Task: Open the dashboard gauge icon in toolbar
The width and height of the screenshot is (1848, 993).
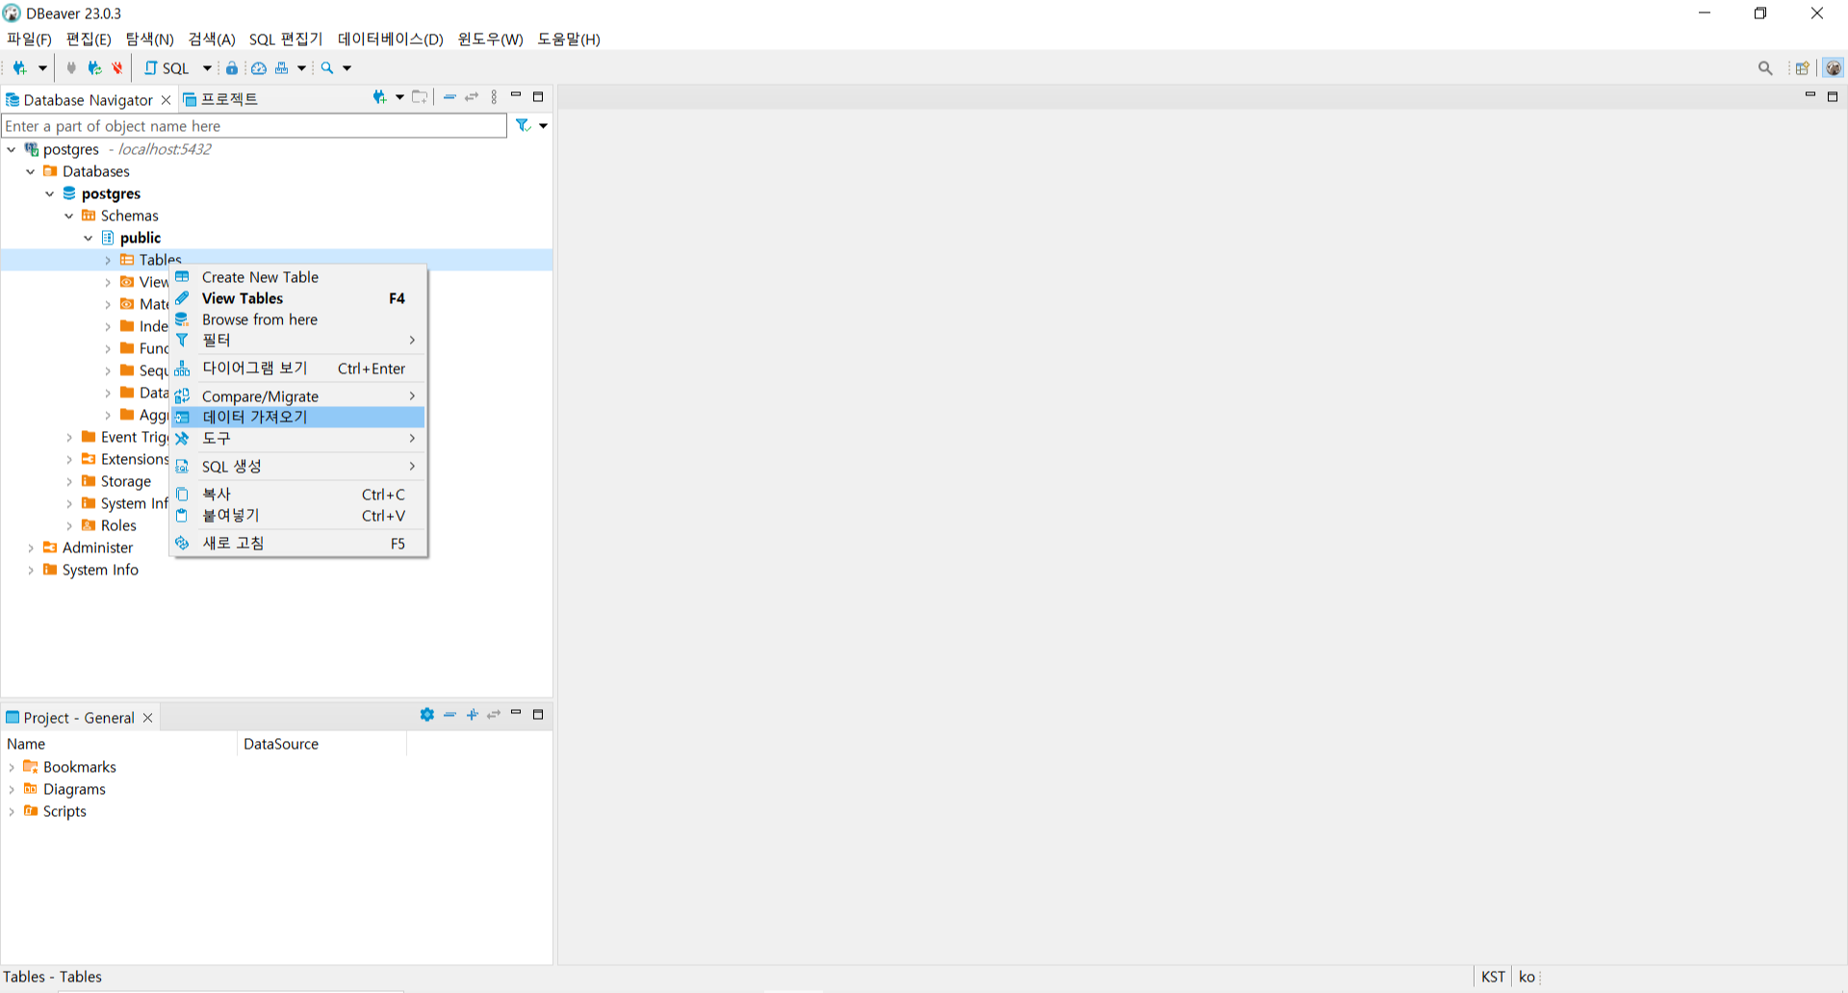Action: pyautogui.click(x=259, y=68)
